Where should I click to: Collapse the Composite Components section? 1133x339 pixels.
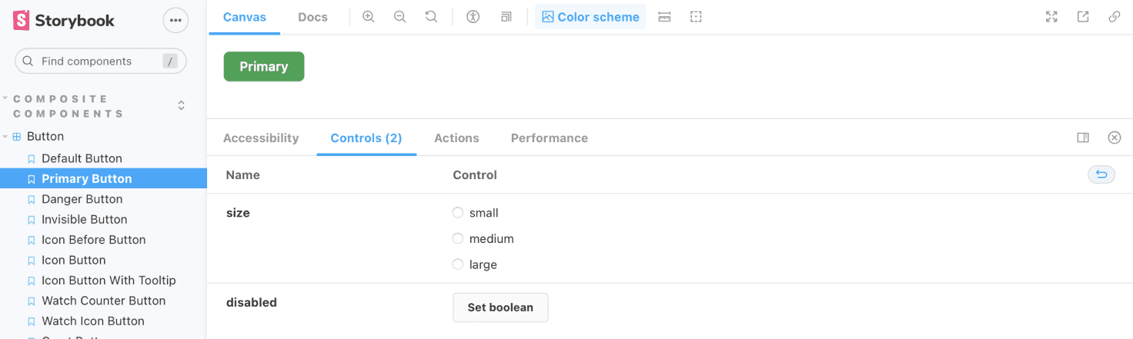click(x=6, y=99)
